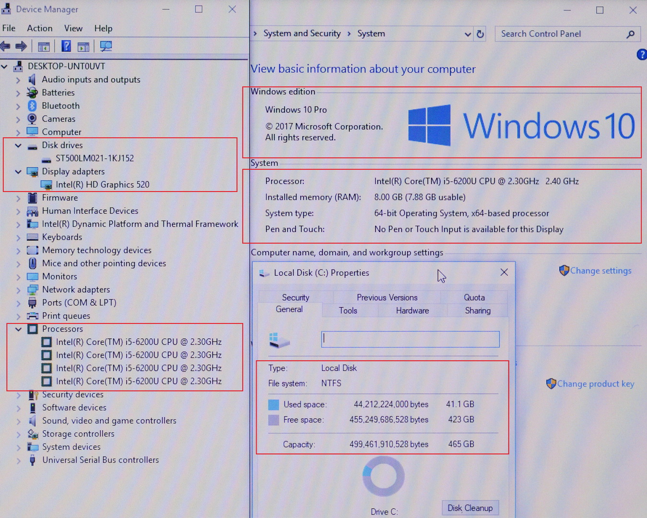Click the Security devices key icon
Image resolution: width=647 pixels, height=518 pixels.
33,395
